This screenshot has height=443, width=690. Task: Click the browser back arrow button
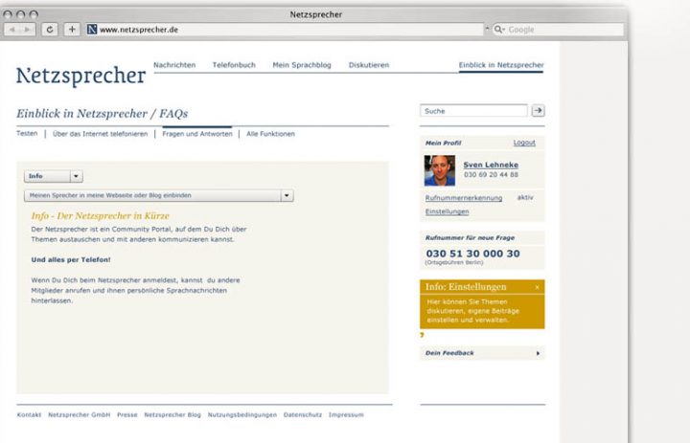(x=12, y=30)
